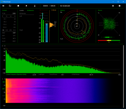Screen dimensions: 126x109
Task: Toggle the Pass/Phase spectrum mode
Action: [x=53, y=74]
